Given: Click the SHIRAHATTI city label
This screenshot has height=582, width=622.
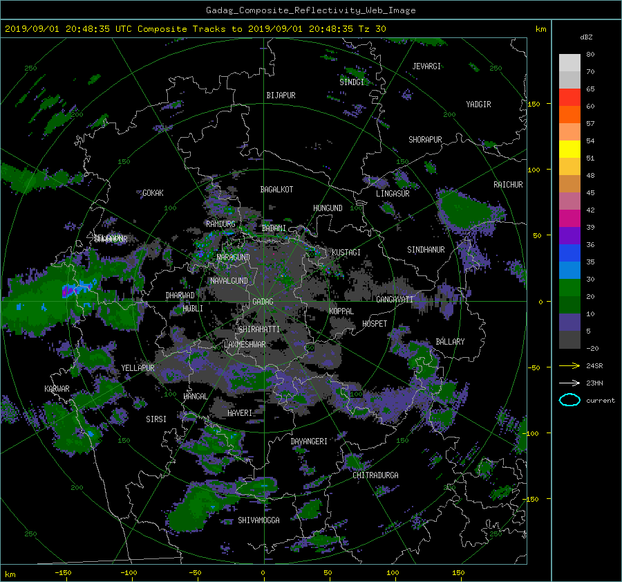Looking at the screenshot, I should pyautogui.click(x=259, y=329).
